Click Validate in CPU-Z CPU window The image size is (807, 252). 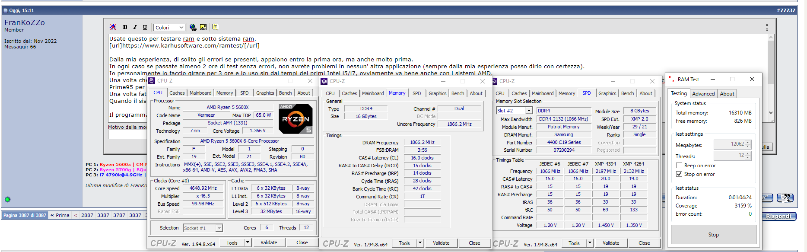pos(269,242)
